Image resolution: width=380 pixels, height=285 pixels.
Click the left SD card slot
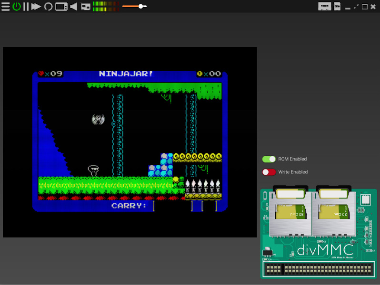coord(290,211)
